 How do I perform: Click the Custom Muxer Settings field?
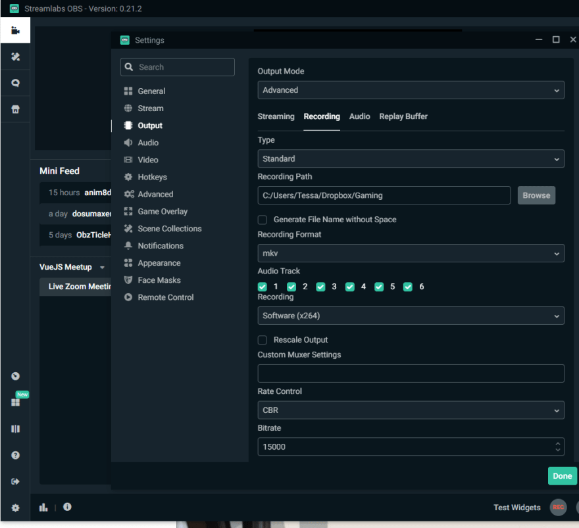(411, 373)
